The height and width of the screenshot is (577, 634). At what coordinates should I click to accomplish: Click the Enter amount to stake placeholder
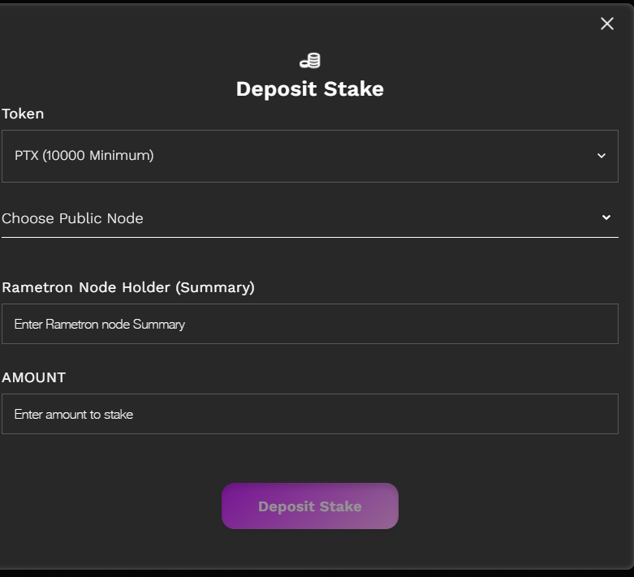tap(74, 414)
